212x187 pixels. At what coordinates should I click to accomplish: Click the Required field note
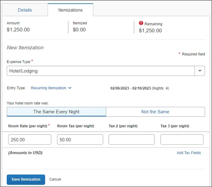point(192,54)
